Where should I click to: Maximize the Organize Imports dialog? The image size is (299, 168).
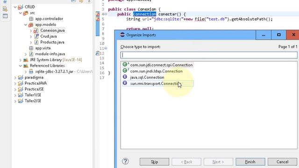coord(278,35)
